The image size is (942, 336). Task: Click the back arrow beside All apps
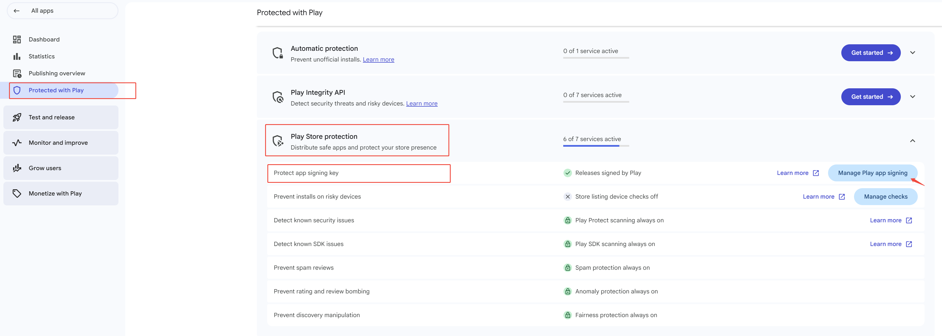click(16, 11)
